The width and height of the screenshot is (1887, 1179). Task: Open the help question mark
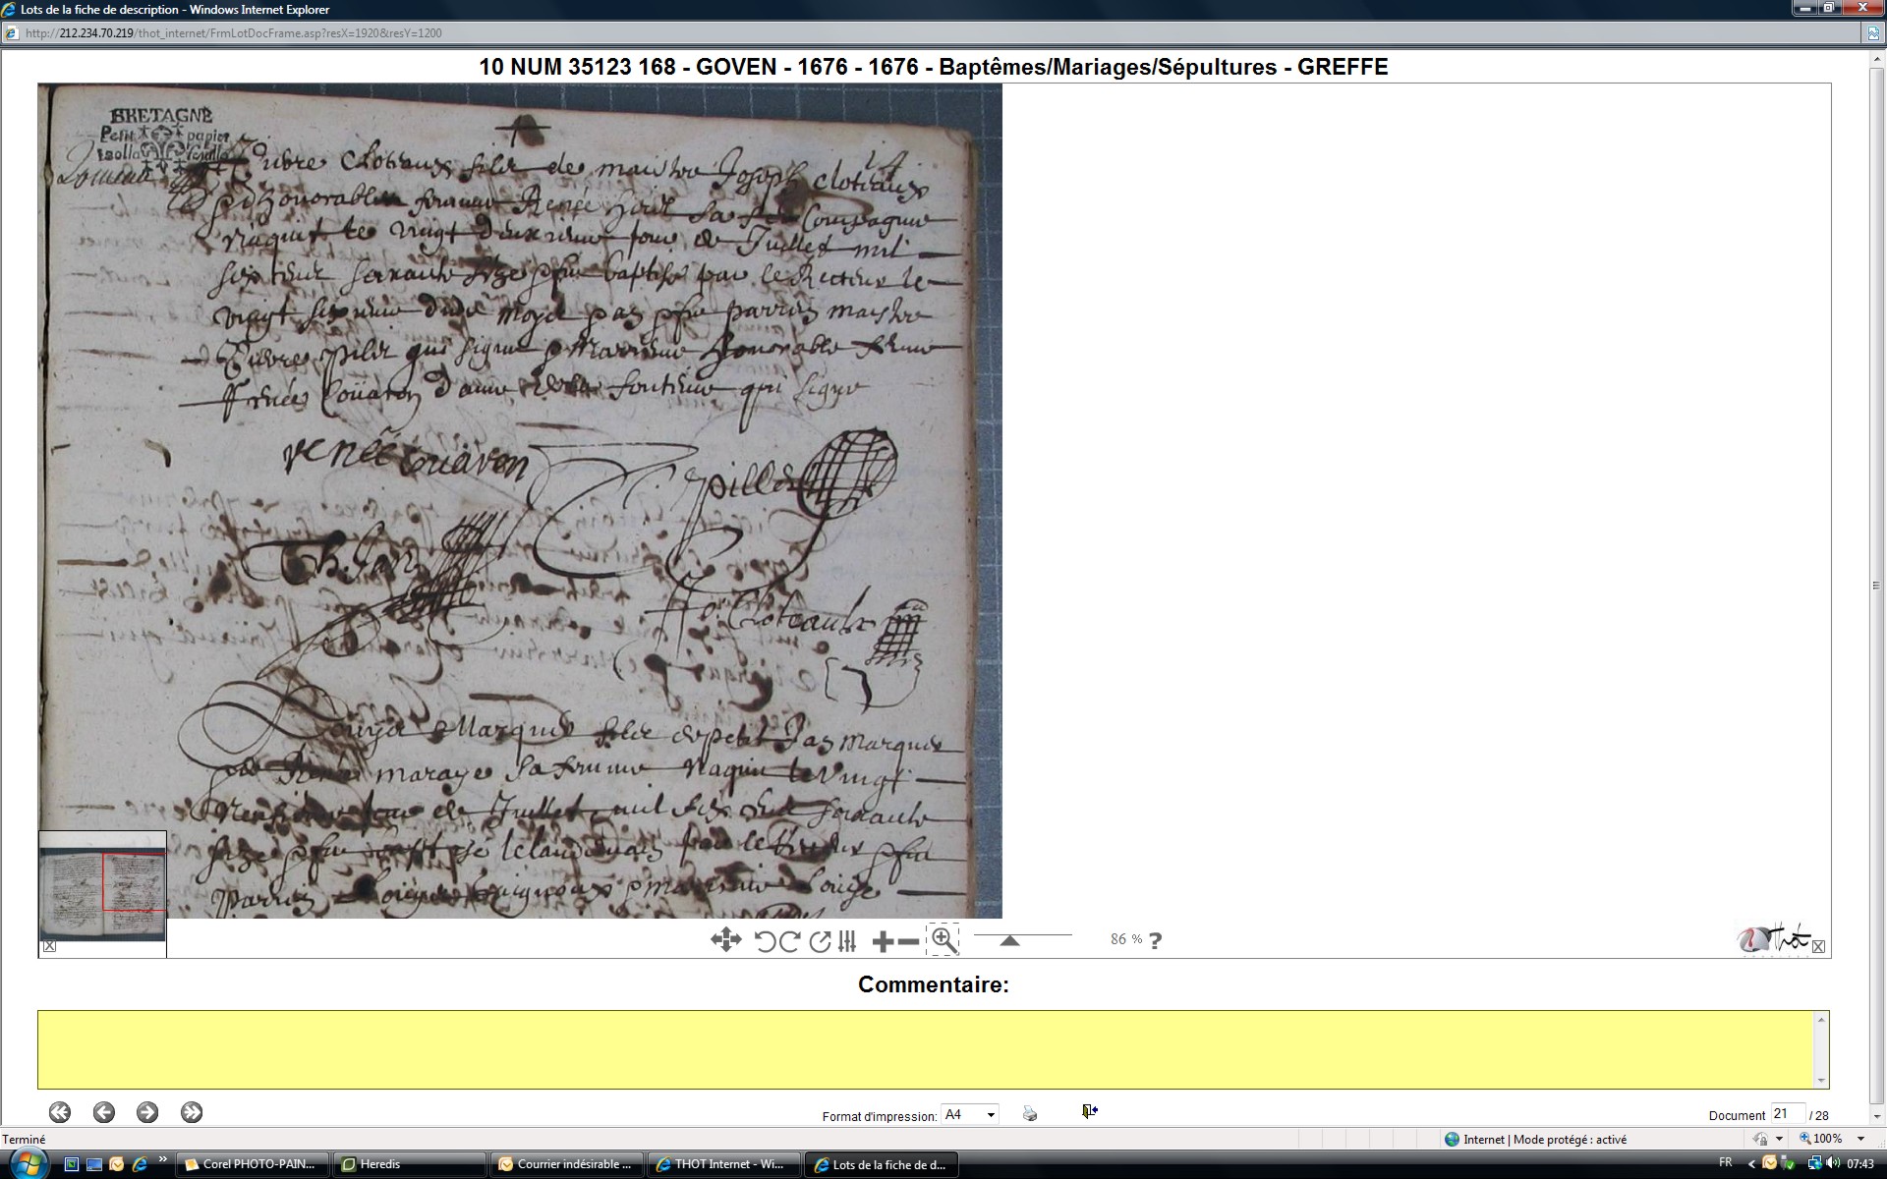pyautogui.click(x=1156, y=940)
